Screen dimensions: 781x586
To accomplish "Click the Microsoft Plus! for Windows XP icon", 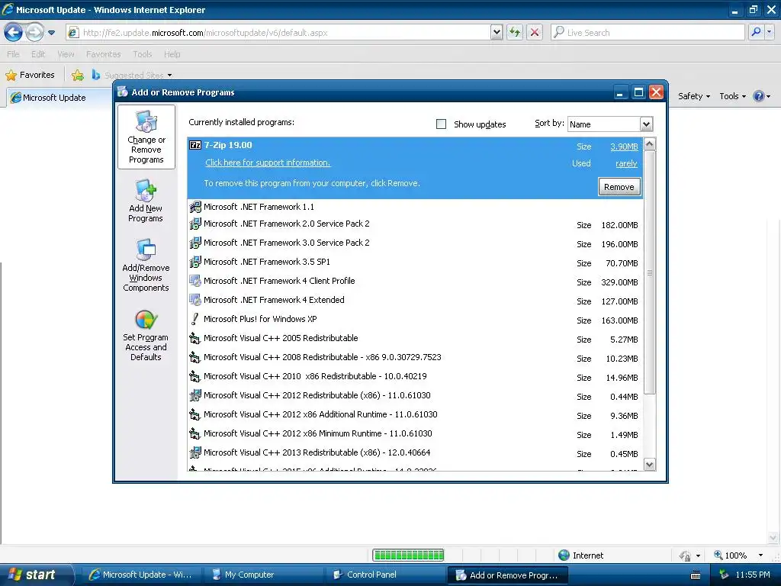I will point(195,319).
